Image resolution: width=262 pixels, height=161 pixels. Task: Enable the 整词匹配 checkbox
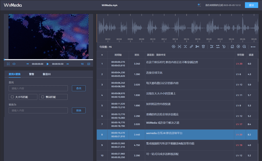(x=43, y=97)
